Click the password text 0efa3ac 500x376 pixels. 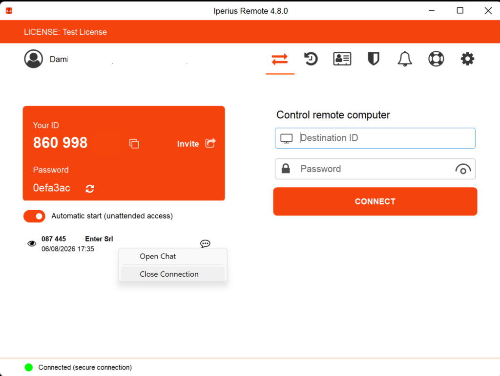[x=52, y=188]
